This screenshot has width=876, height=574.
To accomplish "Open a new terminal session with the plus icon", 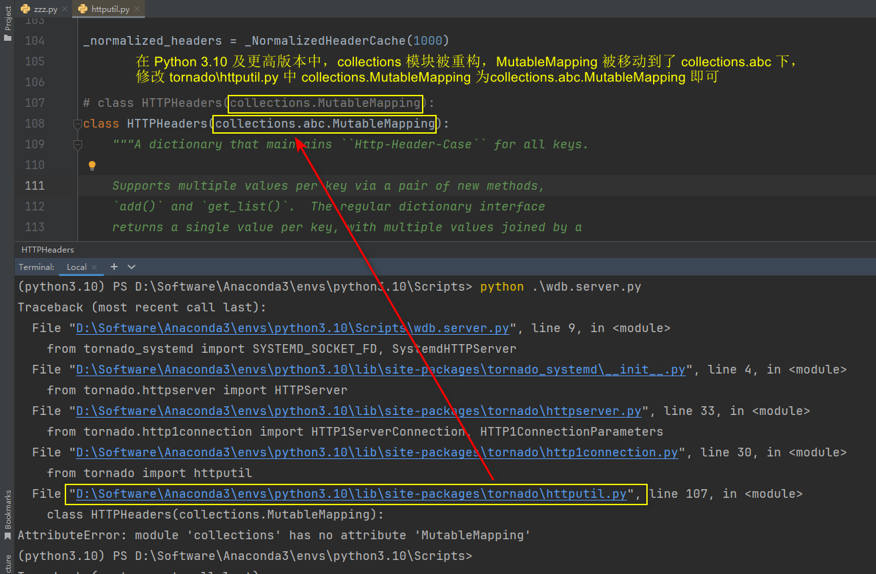I will (114, 267).
